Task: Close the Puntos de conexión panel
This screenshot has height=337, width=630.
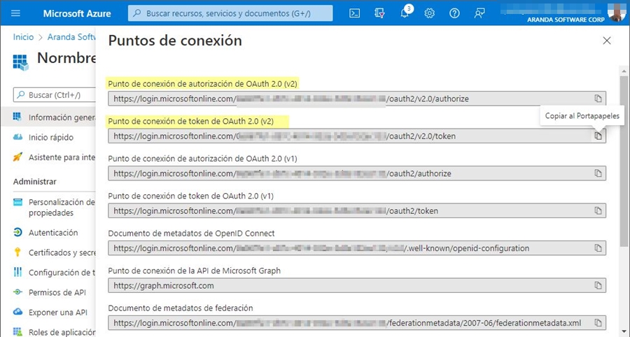Action: (607, 41)
